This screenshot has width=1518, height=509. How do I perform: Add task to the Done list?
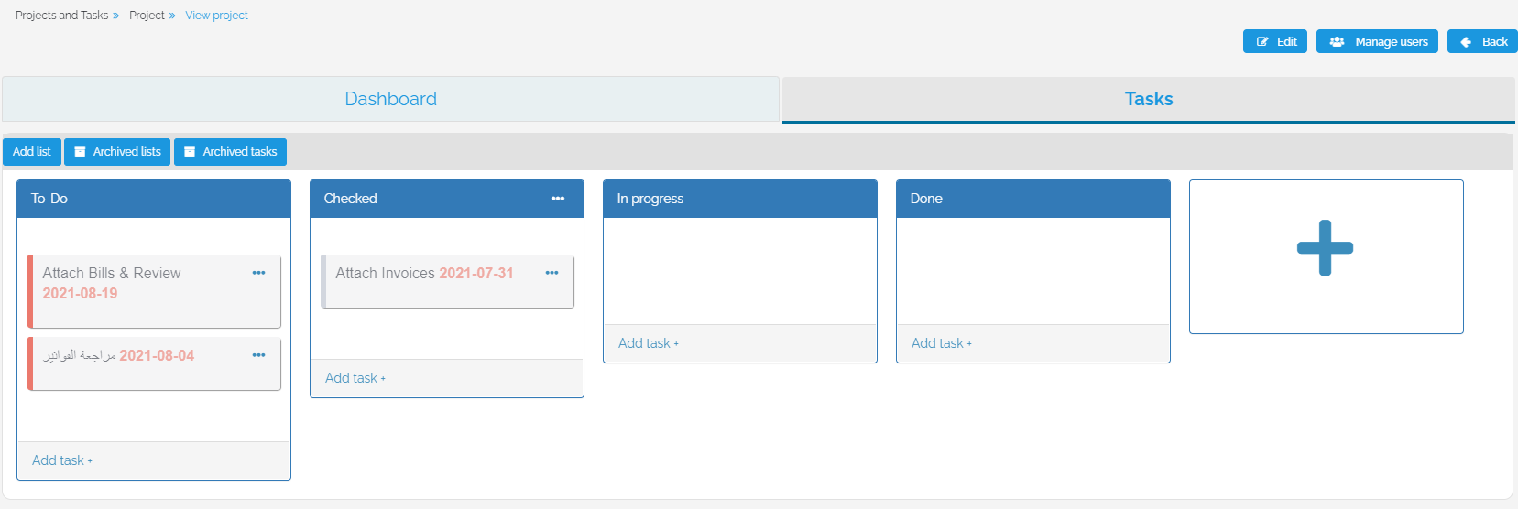[941, 343]
